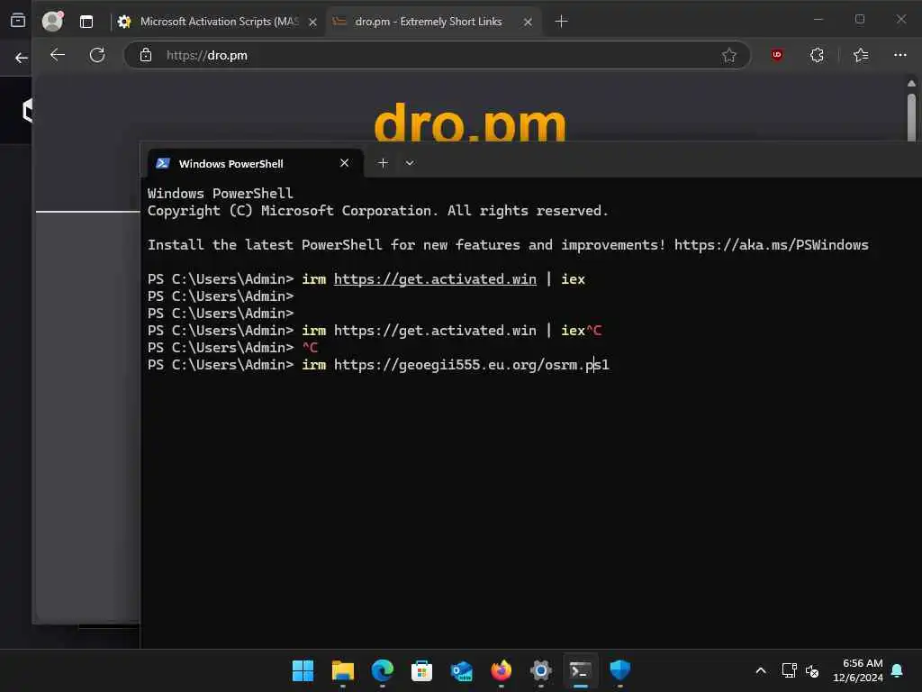Select Windows Terminal taskbar icon

click(x=581, y=670)
